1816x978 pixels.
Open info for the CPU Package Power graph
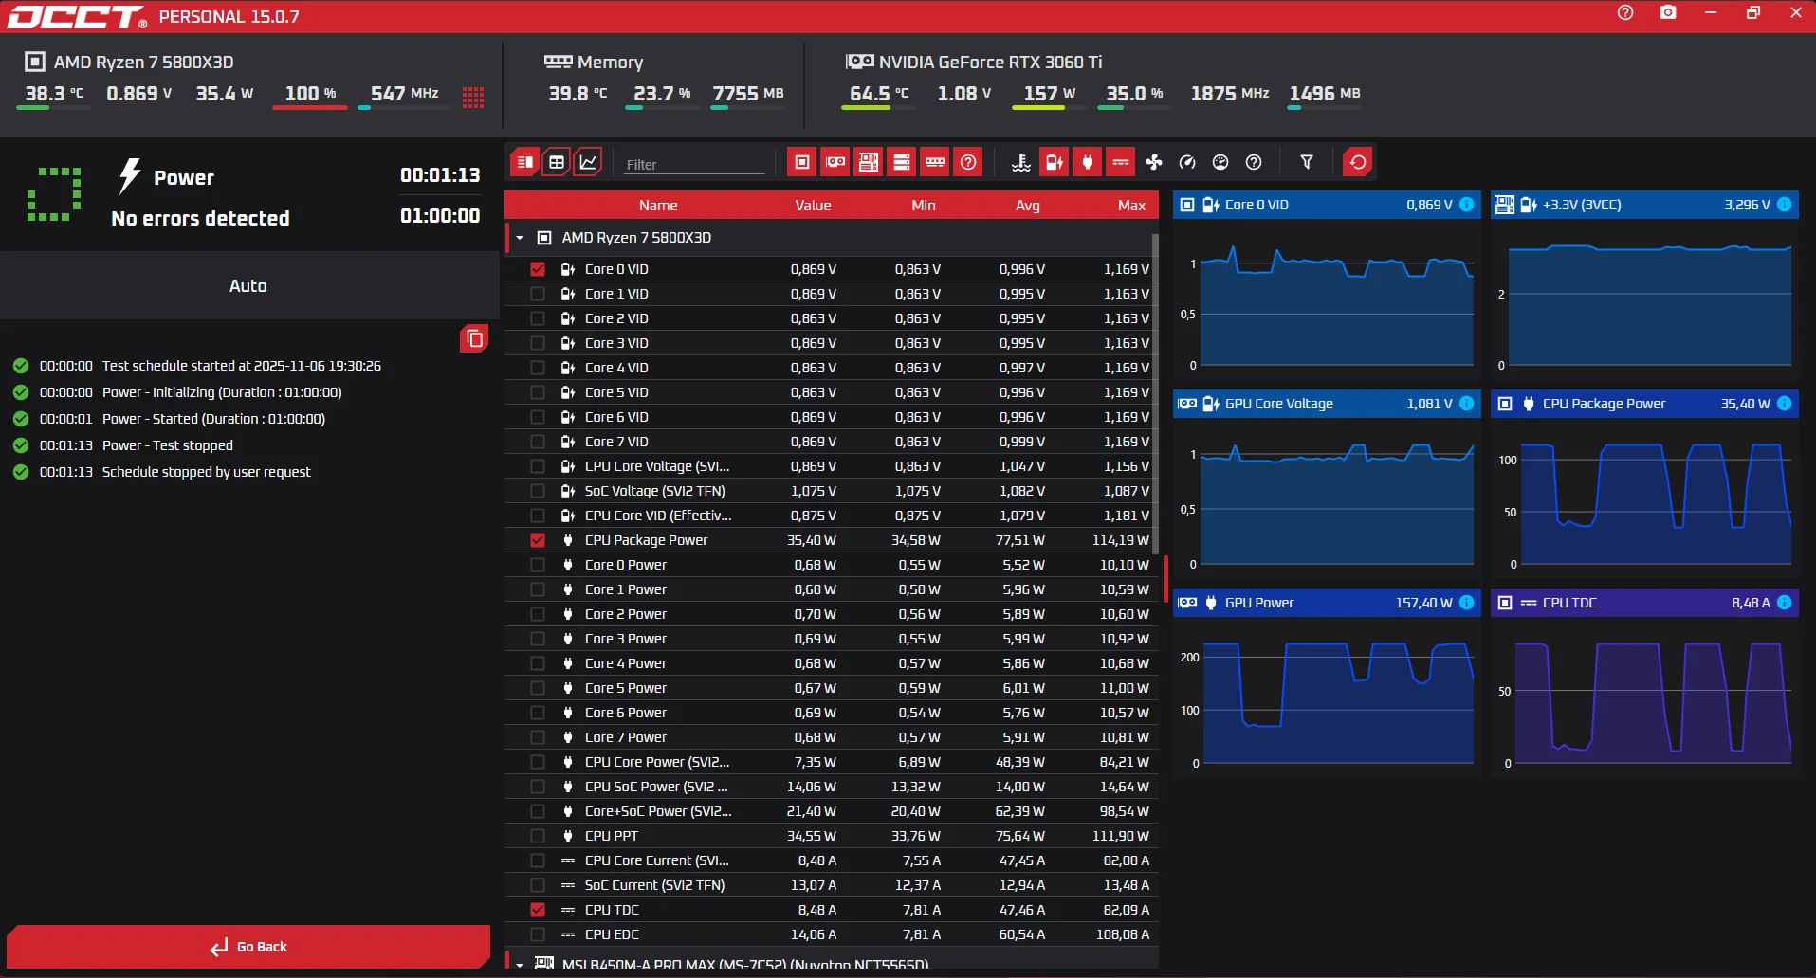coord(1785,404)
